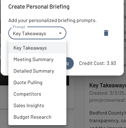Viewport: 126px width, 128px height.
Task: Select Key Takeaways from the dropdown list
Action: pyautogui.click(x=37, y=48)
